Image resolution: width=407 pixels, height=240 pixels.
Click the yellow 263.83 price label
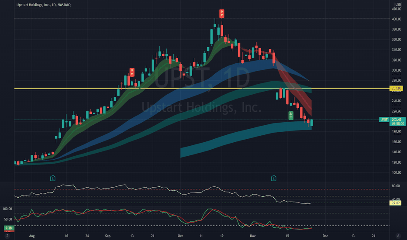point(397,88)
